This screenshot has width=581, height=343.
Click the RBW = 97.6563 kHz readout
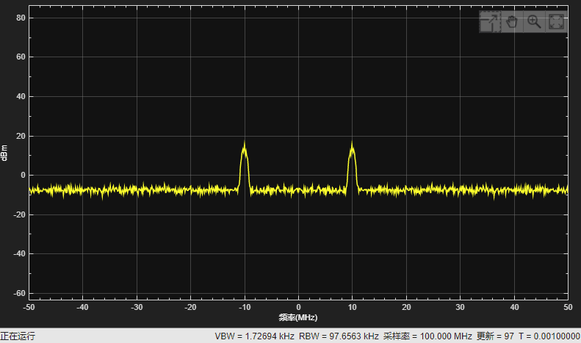click(339, 336)
